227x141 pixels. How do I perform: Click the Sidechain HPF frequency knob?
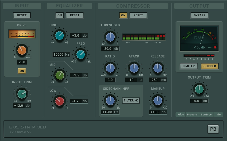pyautogui.click(x=110, y=100)
